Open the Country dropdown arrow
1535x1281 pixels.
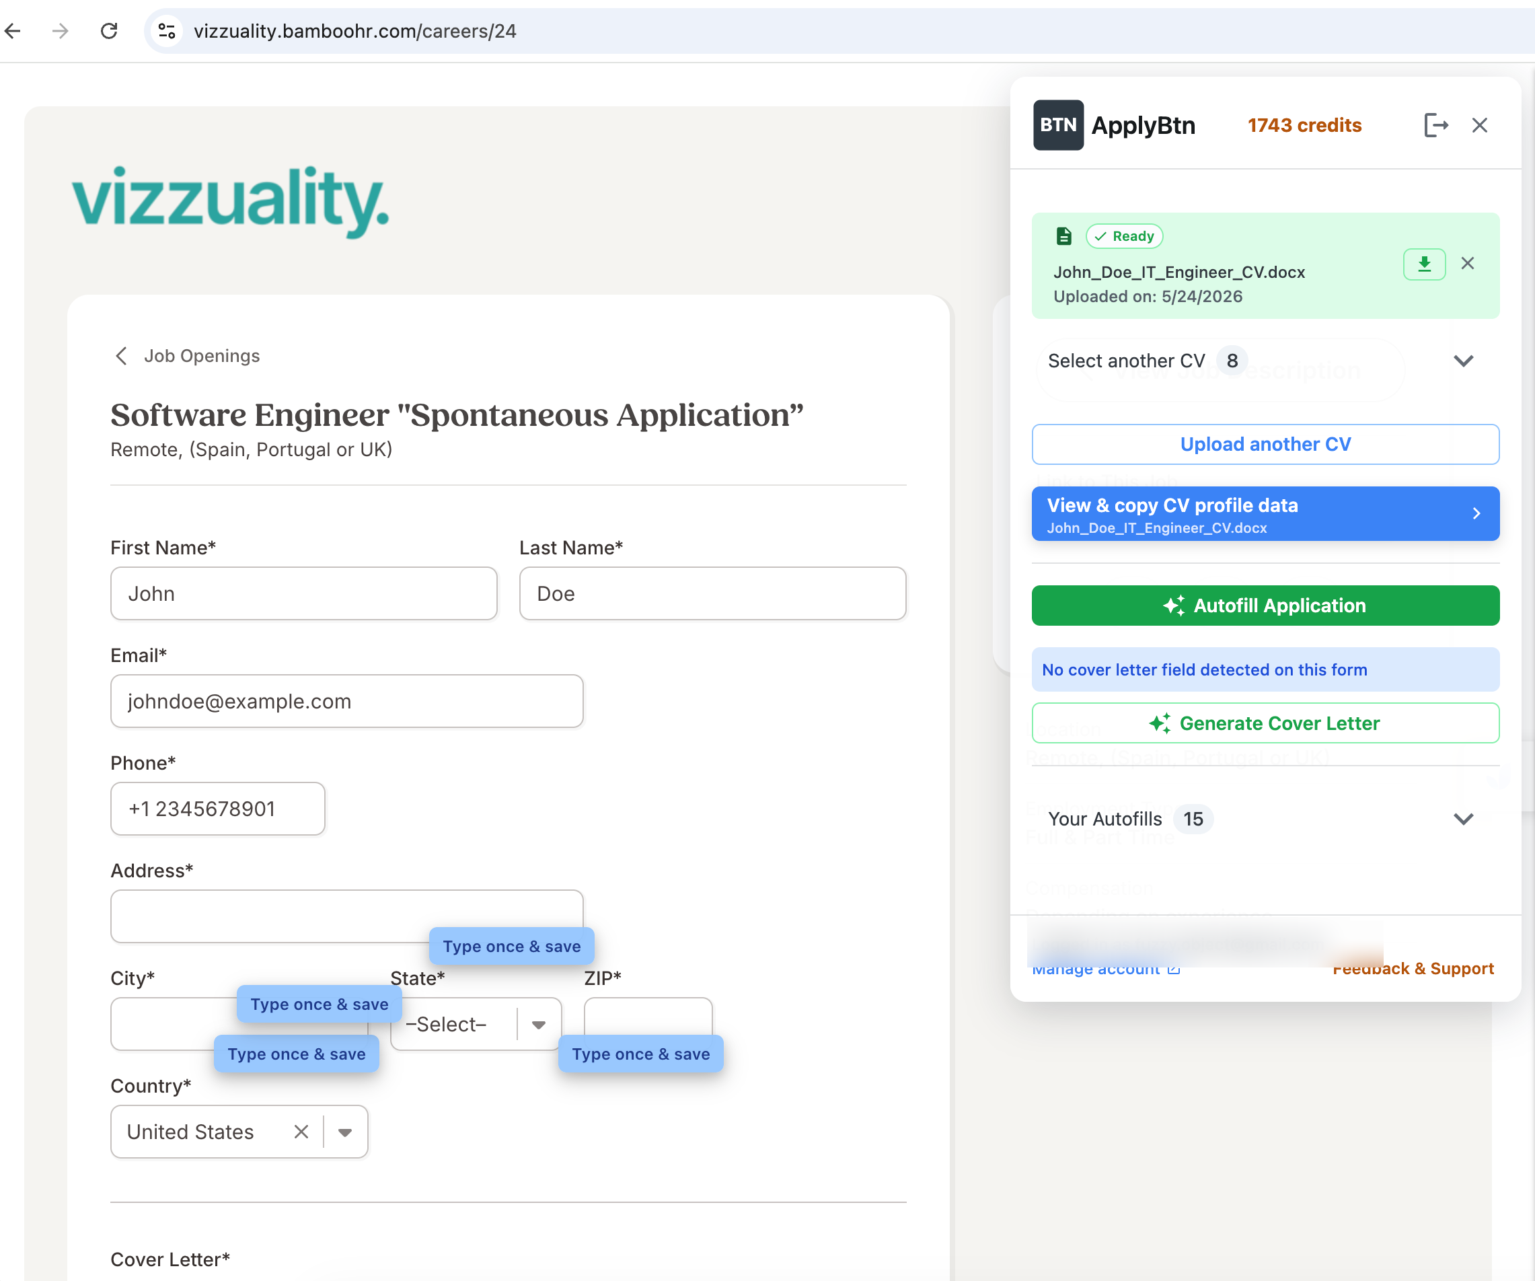tap(345, 1132)
